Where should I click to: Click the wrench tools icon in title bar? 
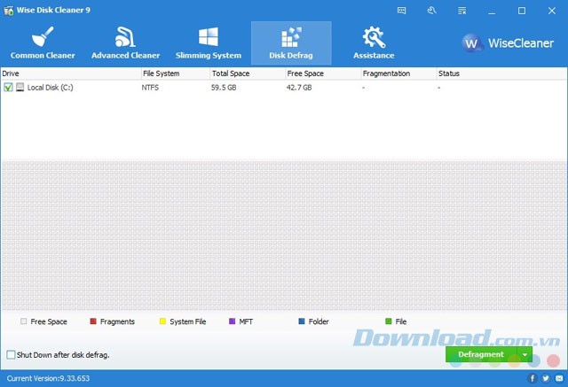[431, 11]
